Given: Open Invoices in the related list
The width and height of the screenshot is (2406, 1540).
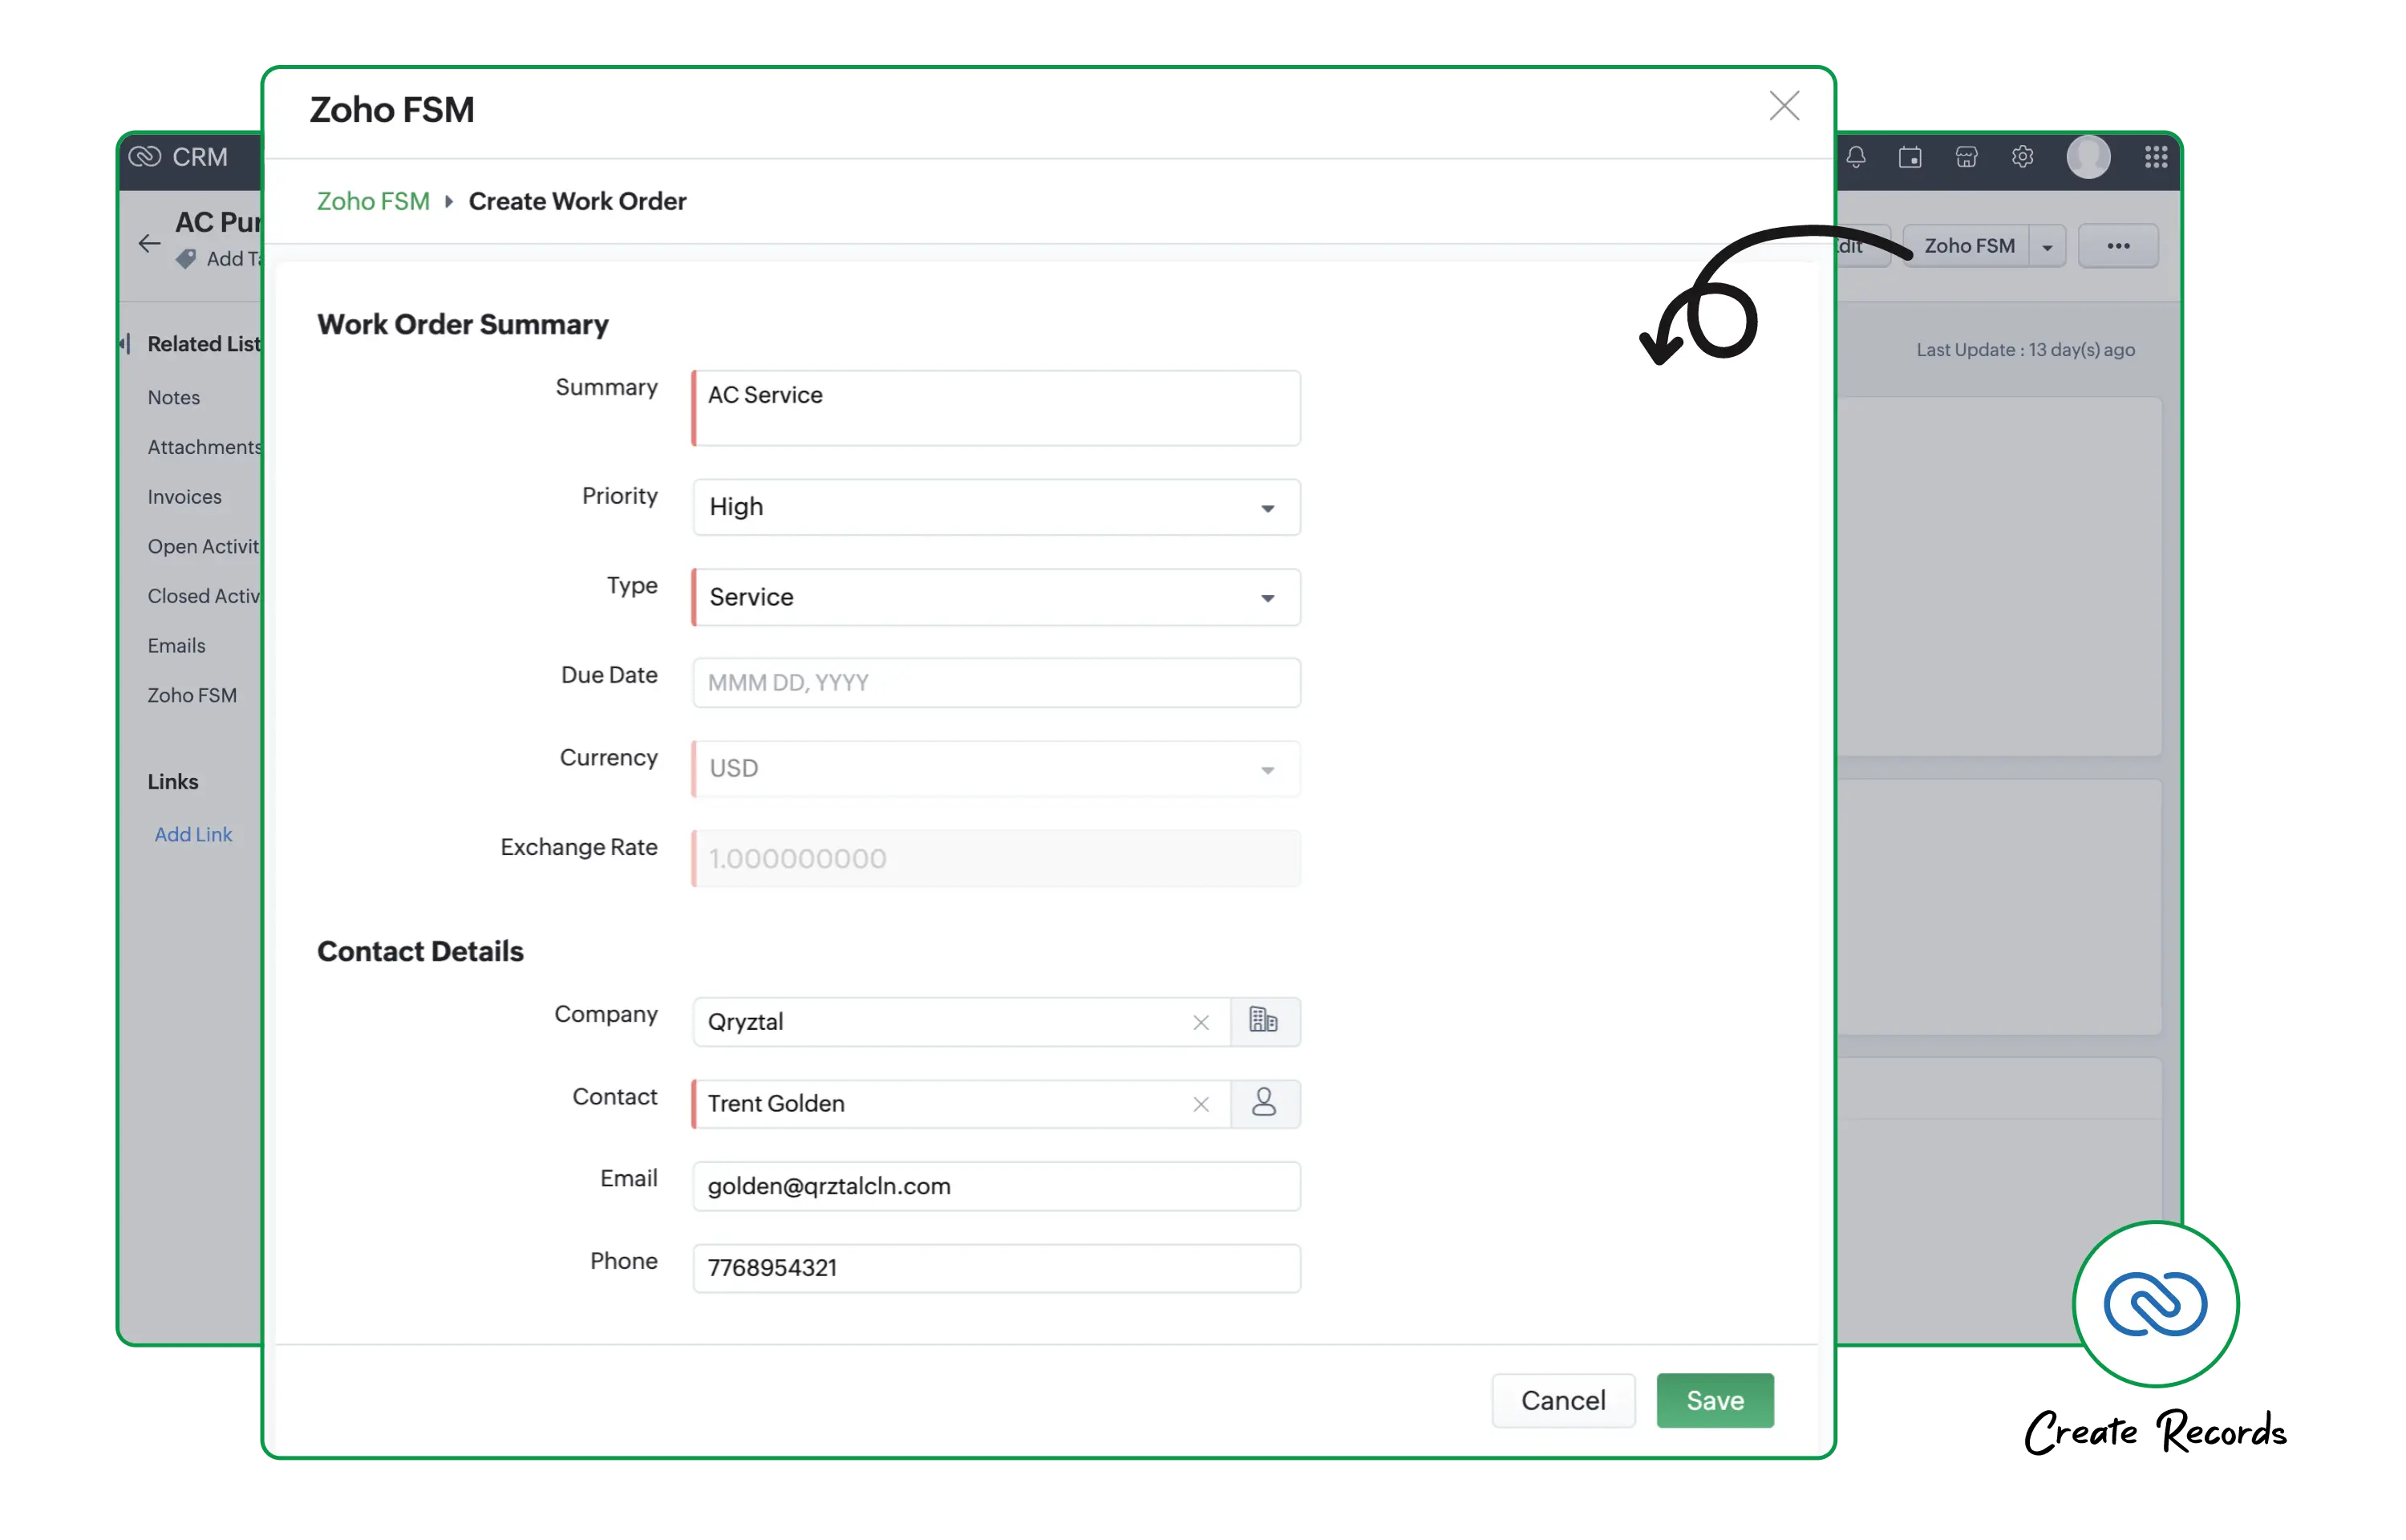Looking at the screenshot, I should pos(185,497).
